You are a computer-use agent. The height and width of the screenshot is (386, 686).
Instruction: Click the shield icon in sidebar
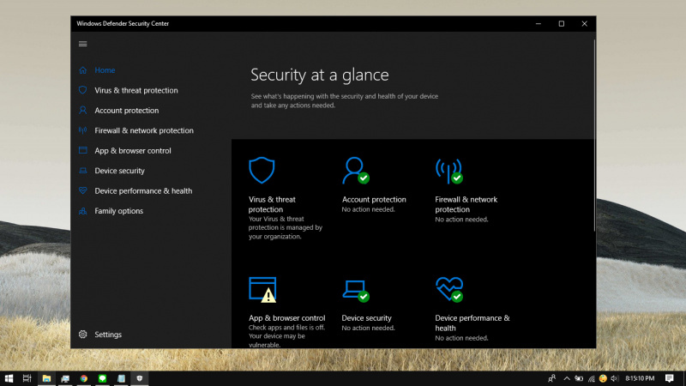pyautogui.click(x=82, y=90)
